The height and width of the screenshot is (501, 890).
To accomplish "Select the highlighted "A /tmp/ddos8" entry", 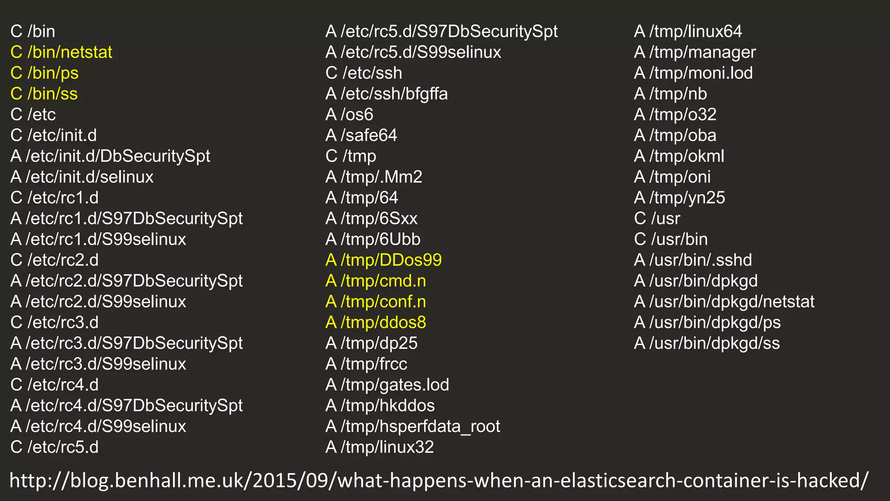I will 375,323.
